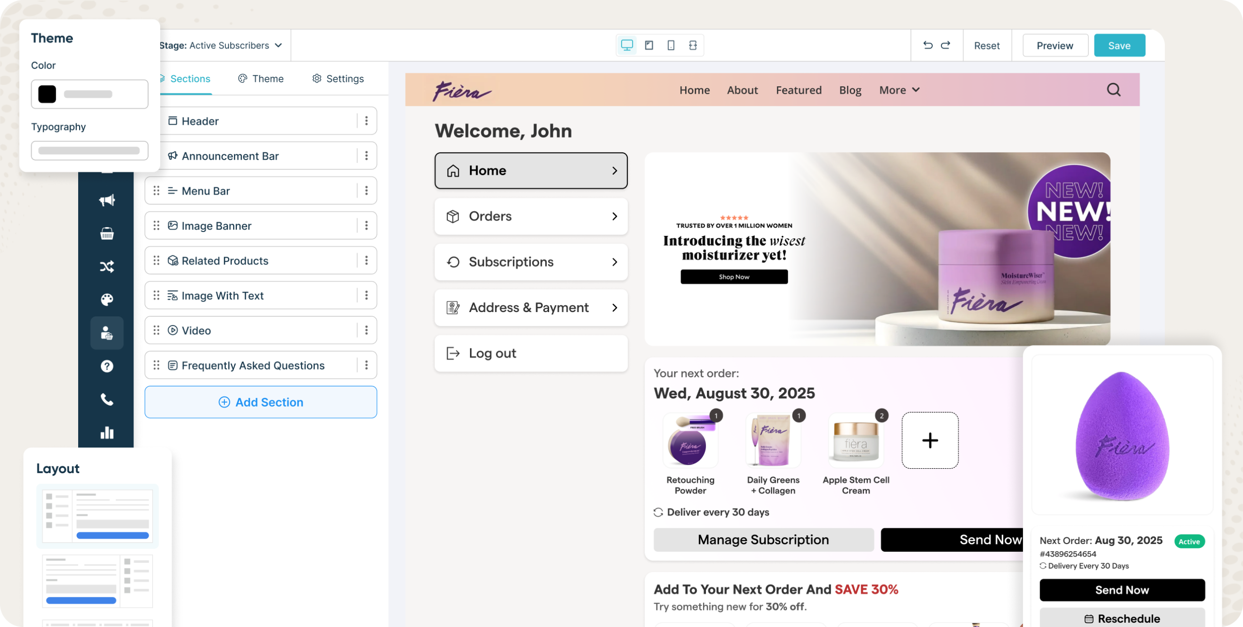This screenshot has height=627, width=1243.
Task: Select the tablet view icon
Action: pos(649,45)
